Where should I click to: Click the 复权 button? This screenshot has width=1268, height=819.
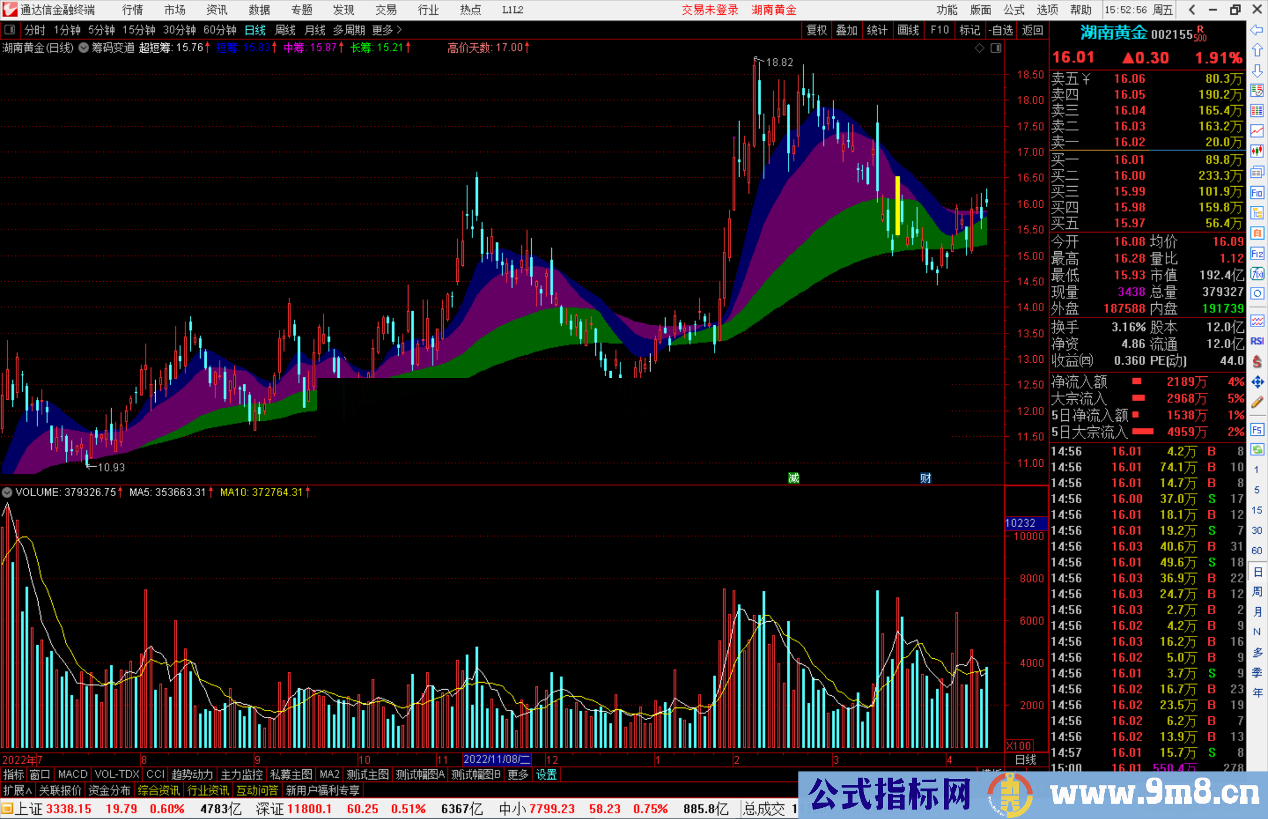point(816,30)
